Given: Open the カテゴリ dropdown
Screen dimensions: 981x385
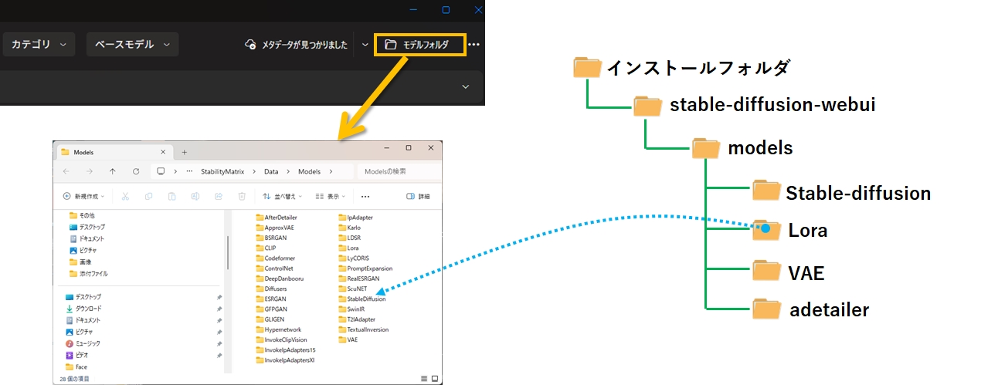Looking at the screenshot, I should pos(39,44).
